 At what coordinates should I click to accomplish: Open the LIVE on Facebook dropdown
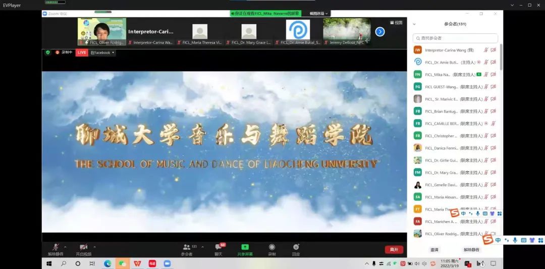tap(102, 52)
